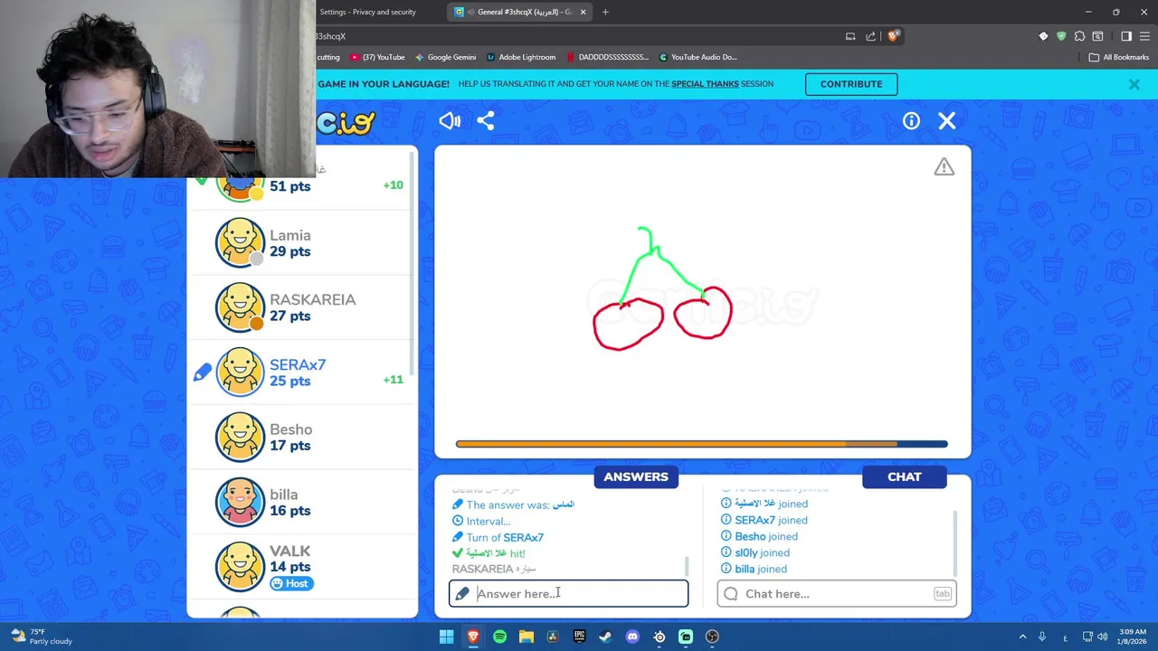Open the DADDDDSSSSSSSS bookmark
This screenshot has height=651, width=1158.
(607, 57)
